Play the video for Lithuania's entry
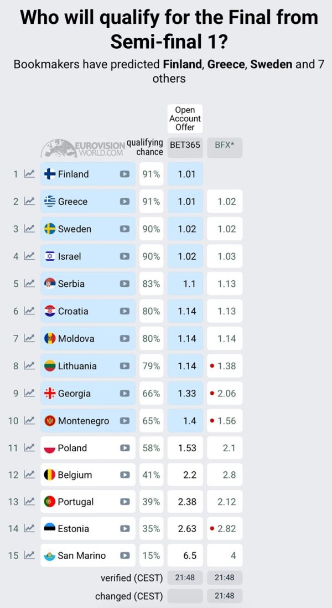The width and height of the screenshot is (332, 608). (124, 366)
